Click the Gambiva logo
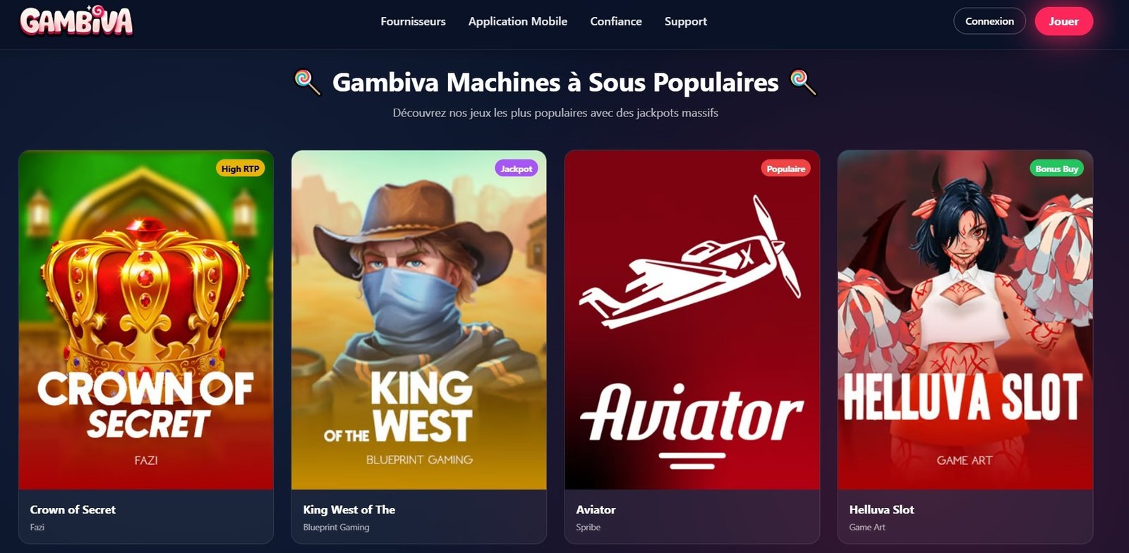1129x553 pixels. click(x=76, y=20)
